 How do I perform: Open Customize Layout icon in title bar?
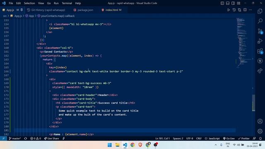[238, 3]
